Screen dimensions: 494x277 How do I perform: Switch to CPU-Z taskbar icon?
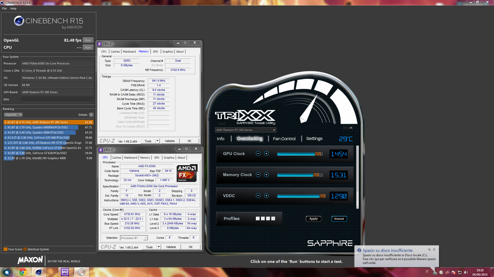coord(65,272)
